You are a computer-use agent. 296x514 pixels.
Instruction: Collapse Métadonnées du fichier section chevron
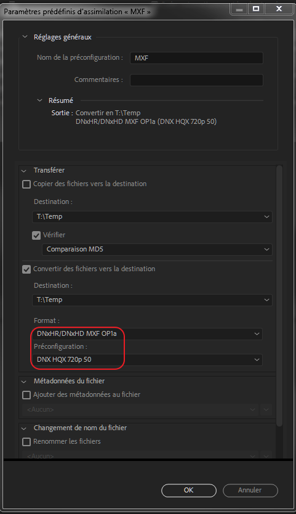click(x=24, y=381)
